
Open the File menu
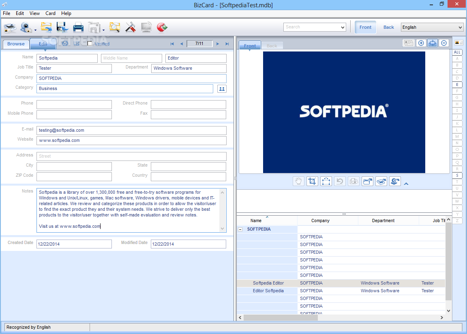[6, 13]
